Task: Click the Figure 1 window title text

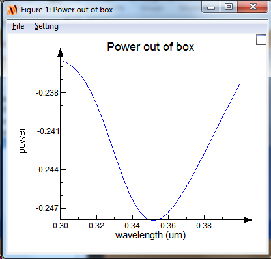Action: click(67, 10)
